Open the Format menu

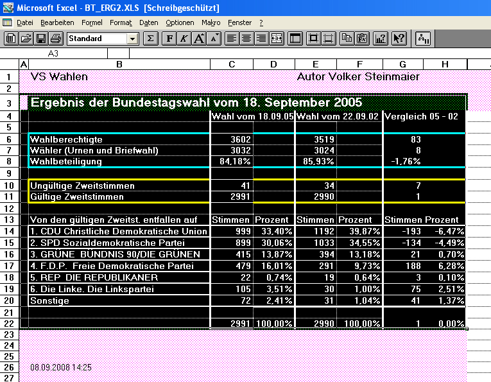(x=121, y=22)
